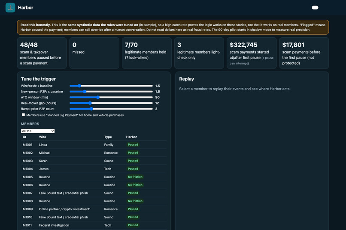
Task: Adjust the ATO window (min) slider
Action: click(x=111, y=97)
